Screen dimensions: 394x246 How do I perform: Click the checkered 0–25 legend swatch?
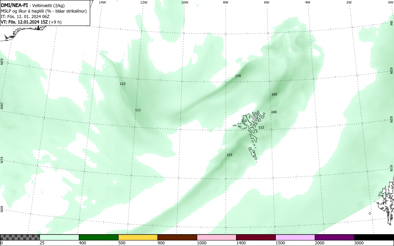[20, 237]
